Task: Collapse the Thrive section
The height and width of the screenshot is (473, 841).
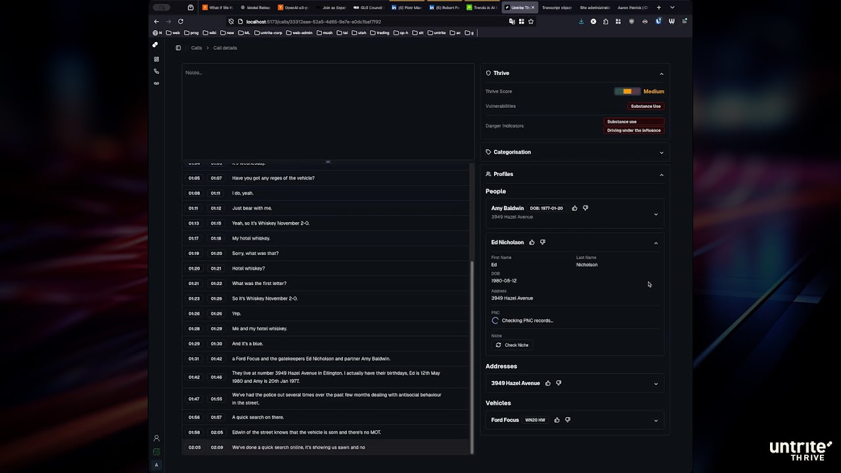Action: click(x=662, y=74)
